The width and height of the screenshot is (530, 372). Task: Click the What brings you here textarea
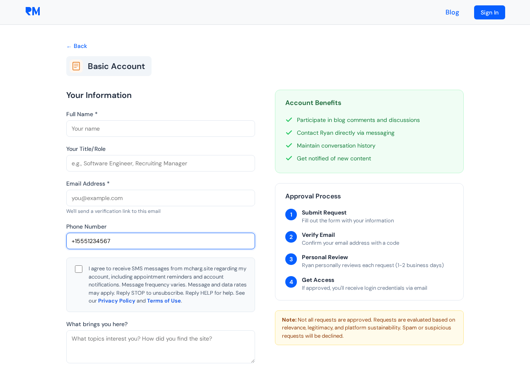point(161,347)
